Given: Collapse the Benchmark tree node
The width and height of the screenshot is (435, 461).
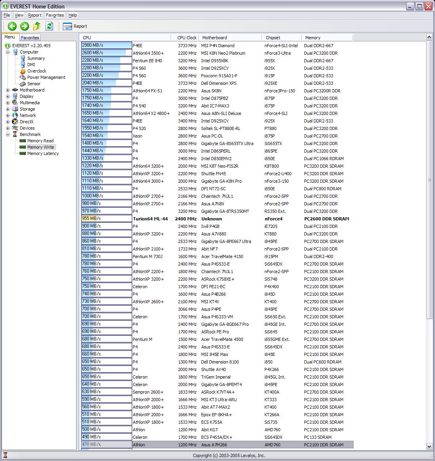Looking at the screenshot, I should tap(8, 134).
